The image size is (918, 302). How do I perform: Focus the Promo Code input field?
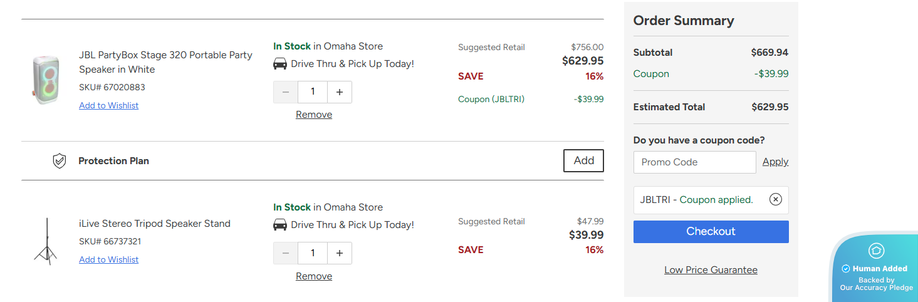click(694, 162)
